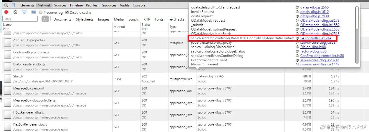Select the All filter pill

[x=45, y=19]
